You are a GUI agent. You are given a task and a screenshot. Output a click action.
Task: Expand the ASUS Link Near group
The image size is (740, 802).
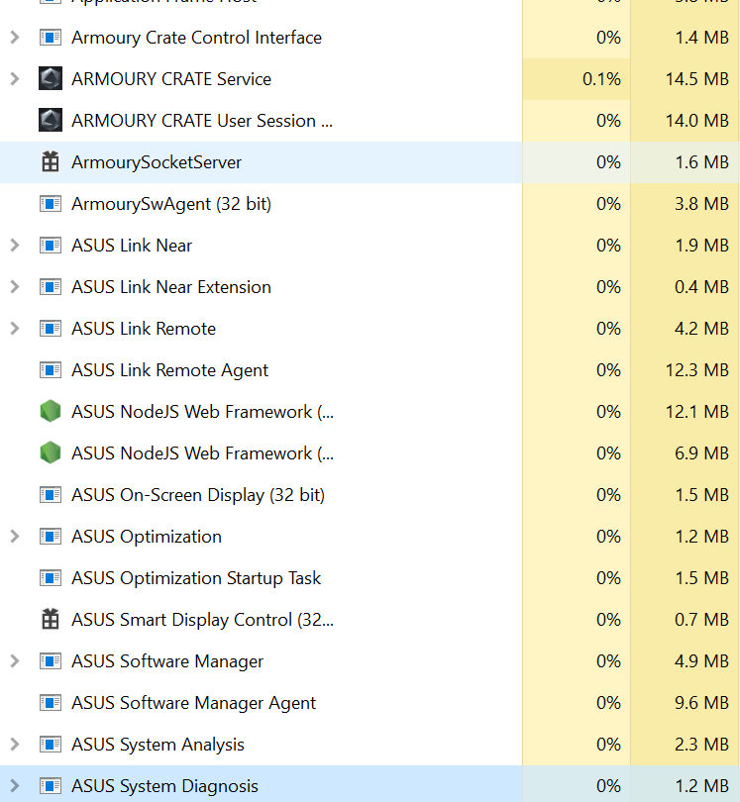pyautogui.click(x=15, y=245)
